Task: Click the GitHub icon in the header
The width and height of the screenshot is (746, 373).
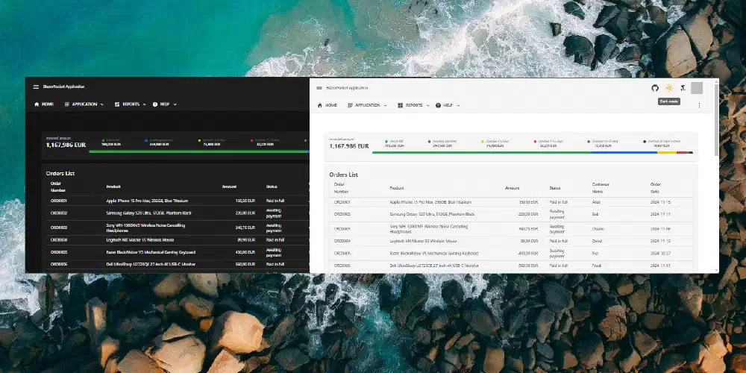Action: click(x=655, y=88)
